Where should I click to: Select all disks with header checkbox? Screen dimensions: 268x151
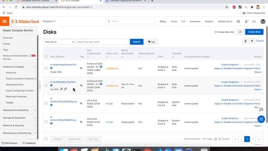coord(46,56)
